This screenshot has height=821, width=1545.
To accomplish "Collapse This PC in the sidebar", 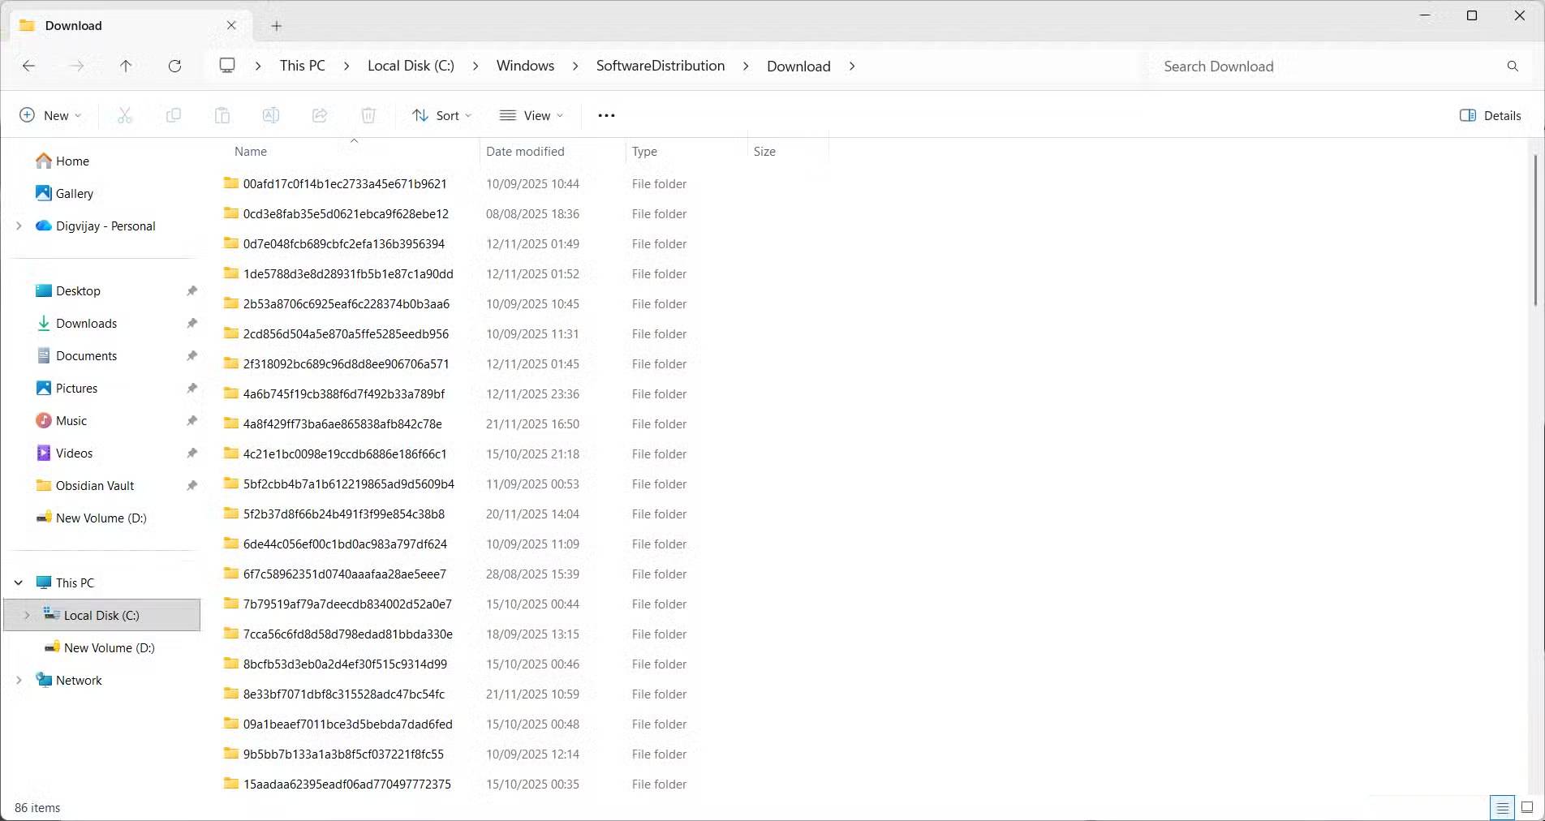I will [18, 582].
